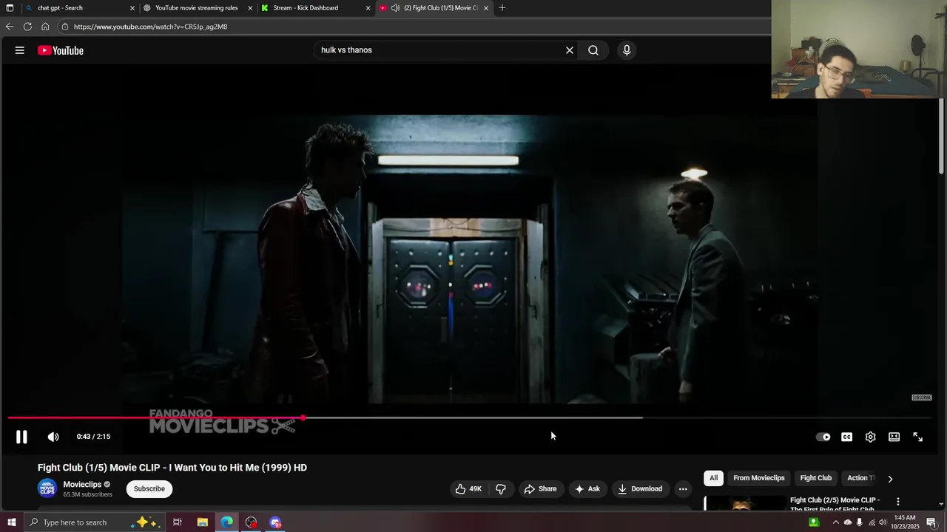Click the progress bar scrubber dot
This screenshot has width=947, height=532.
[x=303, y=418]
